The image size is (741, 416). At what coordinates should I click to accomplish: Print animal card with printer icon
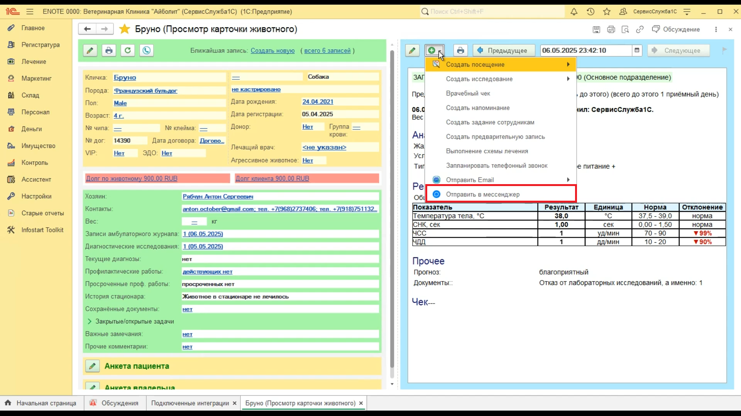(109, 50)
